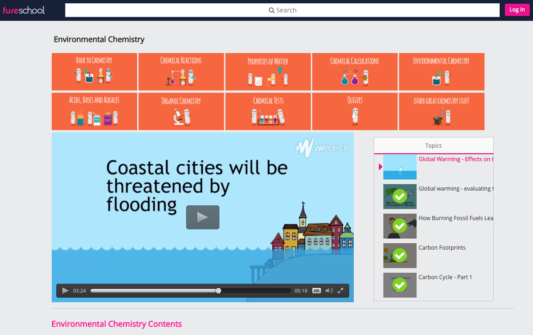Switch to the Topics tab
Image resolution: width=533 pixels, height=335 pixels.
click(433, 145)
